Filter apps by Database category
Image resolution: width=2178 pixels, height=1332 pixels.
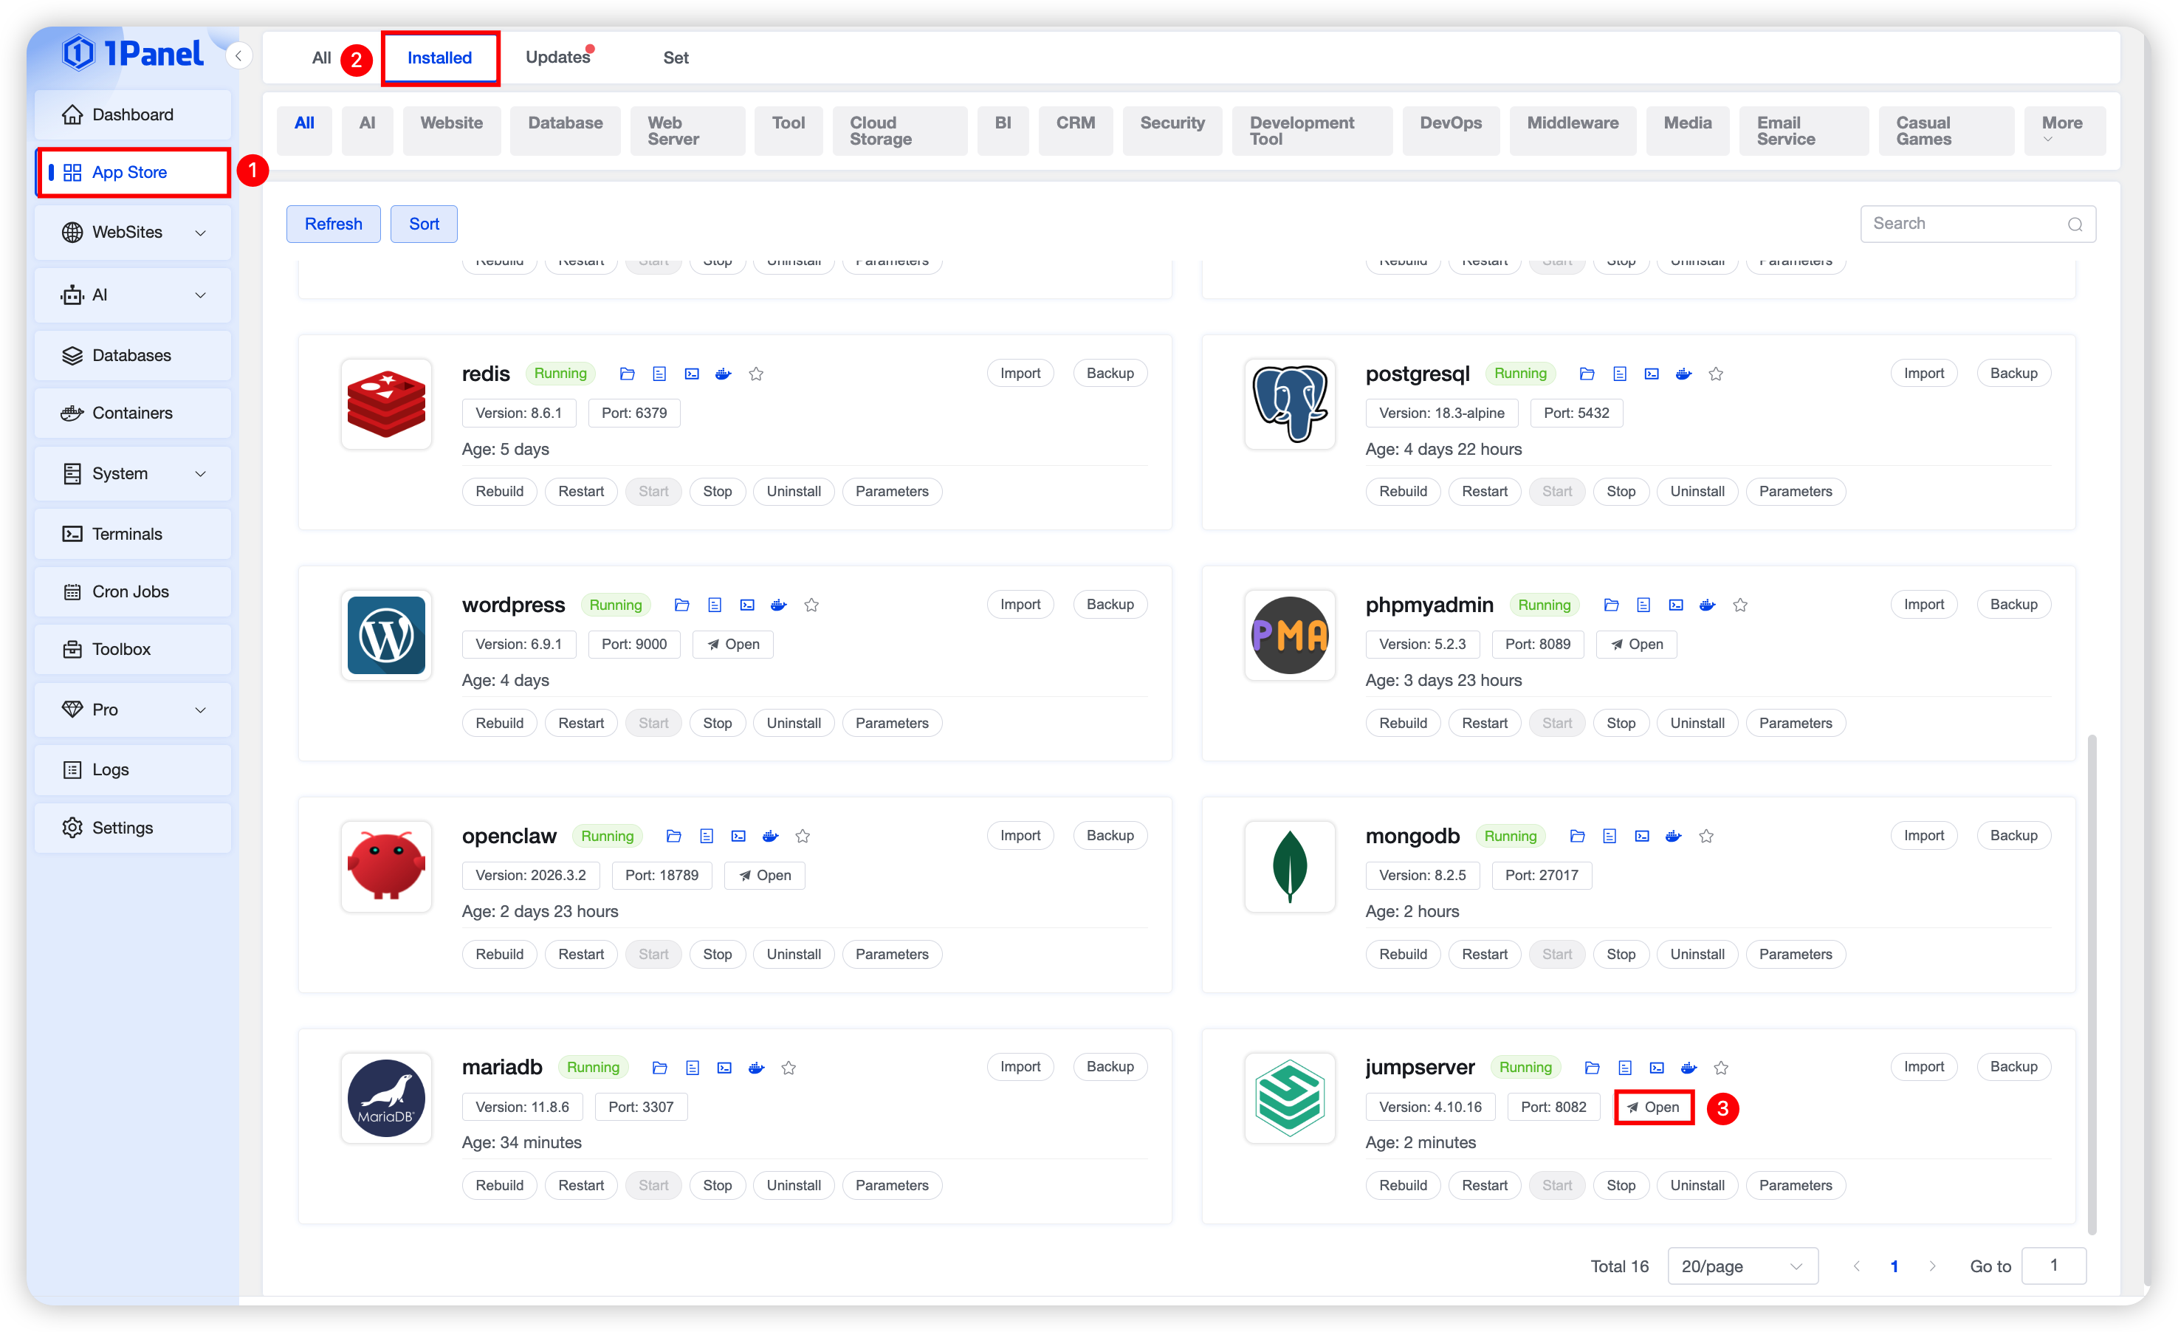coord(565,124)
